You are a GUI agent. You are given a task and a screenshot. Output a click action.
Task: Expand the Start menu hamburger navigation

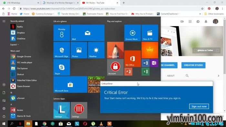click(x=4, y=21)
